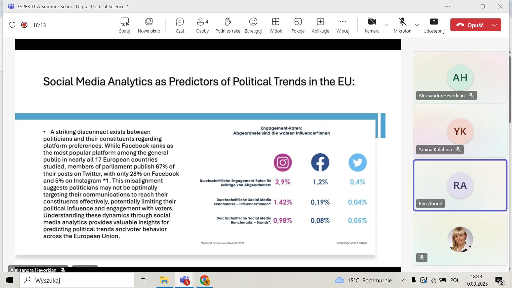This screenshot has height=288, width=512.
Task: Select Rim Aboud participant tile
Action: click(x=460, y=185)
